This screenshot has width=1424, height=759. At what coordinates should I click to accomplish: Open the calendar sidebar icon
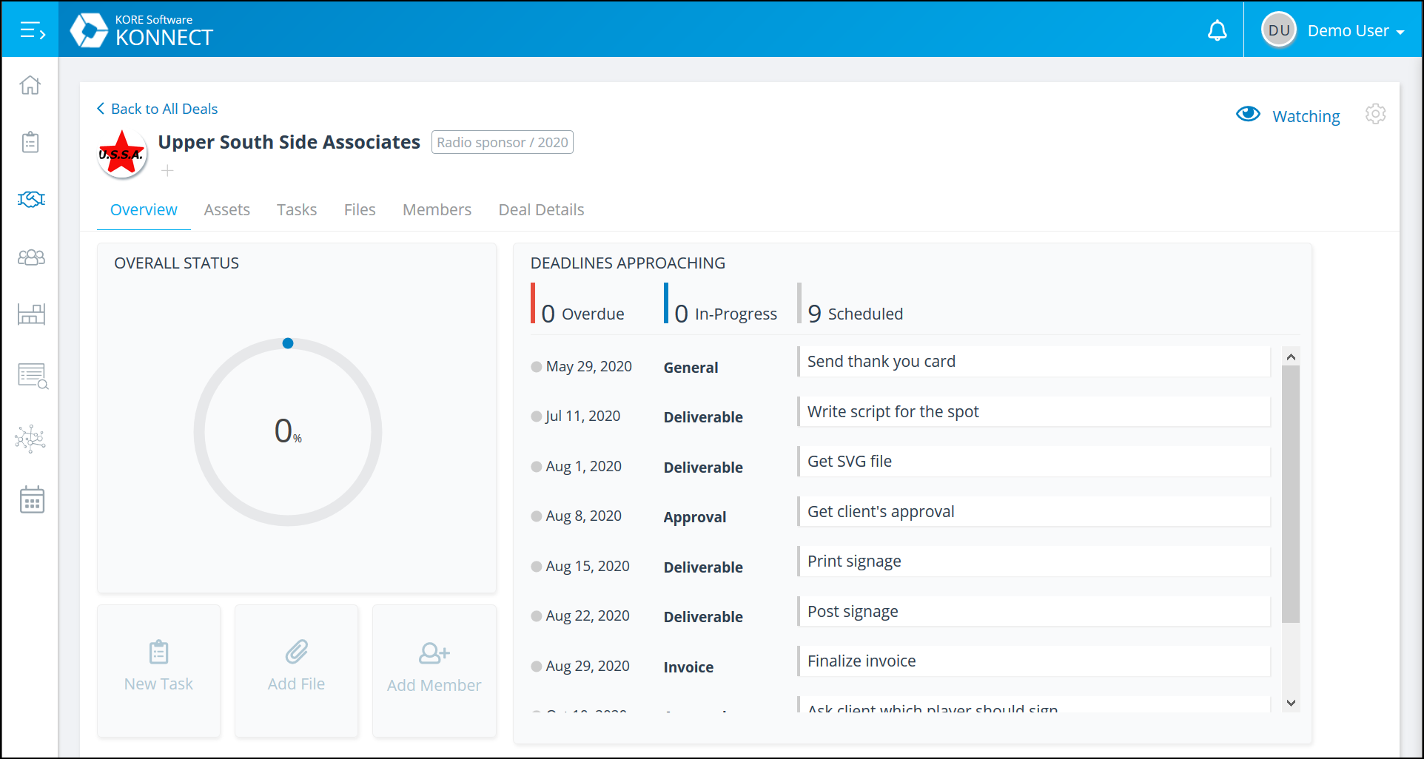point(32,500)
